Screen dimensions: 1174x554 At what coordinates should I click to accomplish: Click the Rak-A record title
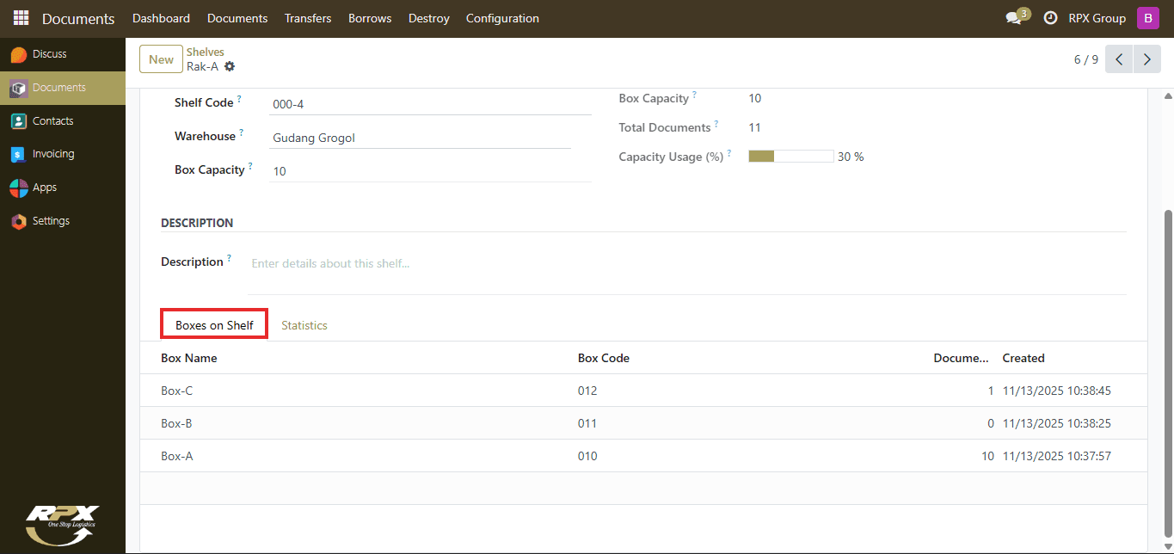point(203,66)
